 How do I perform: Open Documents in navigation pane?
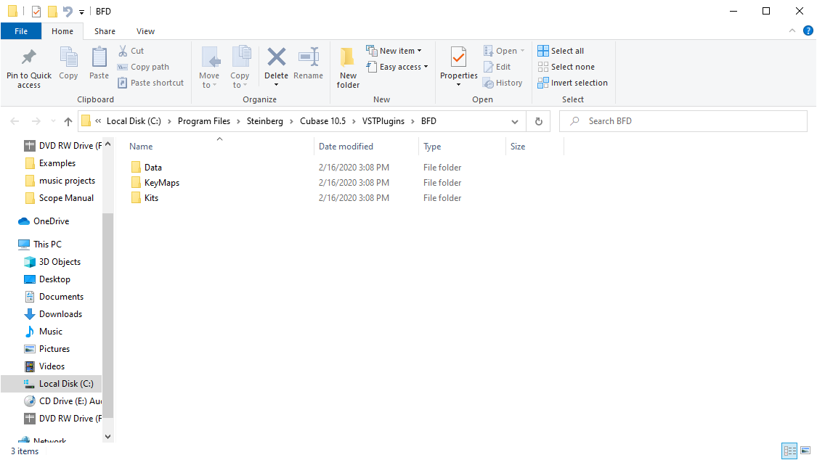[x=54, y=297]
